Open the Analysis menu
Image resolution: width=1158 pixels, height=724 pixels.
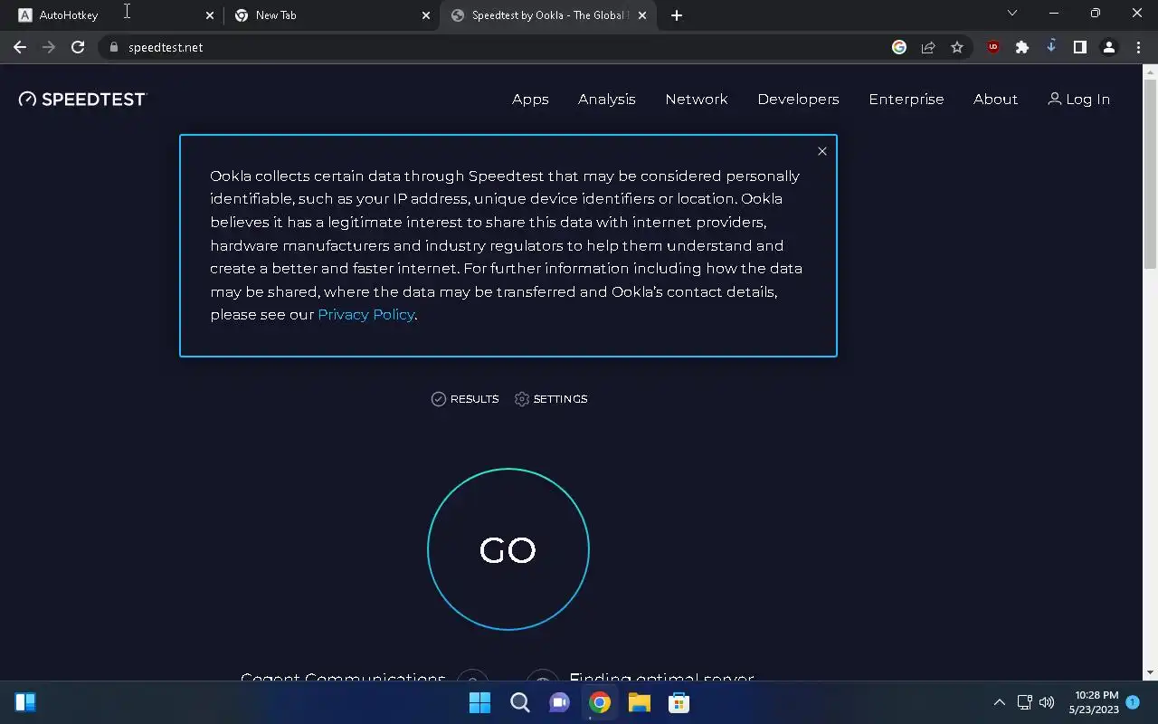click(607, 100)
